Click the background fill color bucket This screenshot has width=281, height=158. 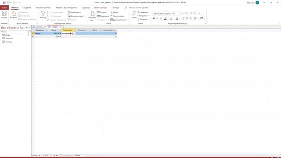click(177, 18)
